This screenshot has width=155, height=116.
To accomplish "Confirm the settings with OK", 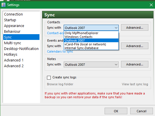I will (x=116, y=111).
